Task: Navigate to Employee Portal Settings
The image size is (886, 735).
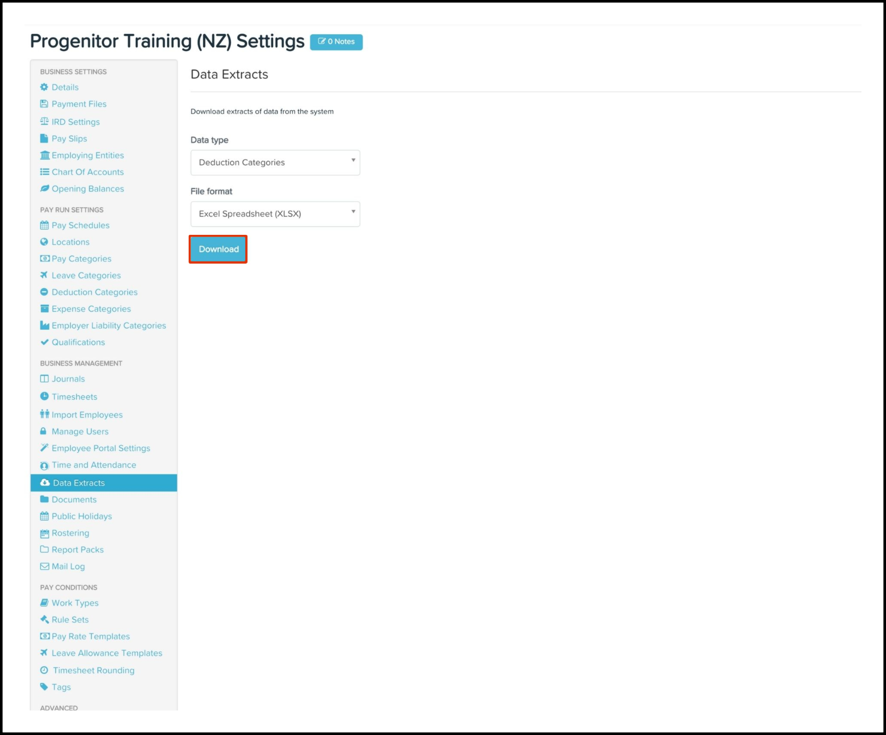Action: (x=101, y=448)
